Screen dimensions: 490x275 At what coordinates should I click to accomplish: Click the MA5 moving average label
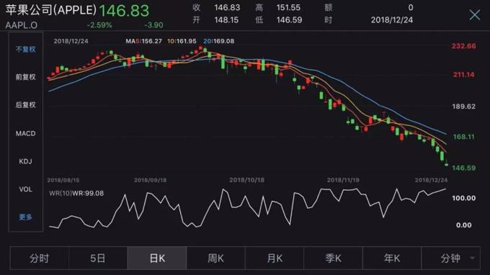(143, 41)
